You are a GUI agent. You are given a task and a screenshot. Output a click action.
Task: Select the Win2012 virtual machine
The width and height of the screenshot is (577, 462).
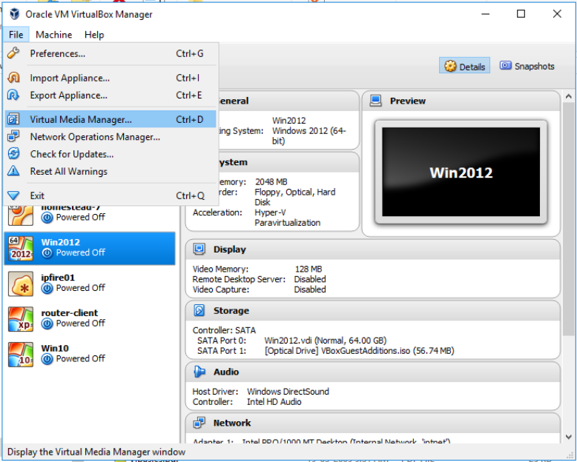[90, 248]
